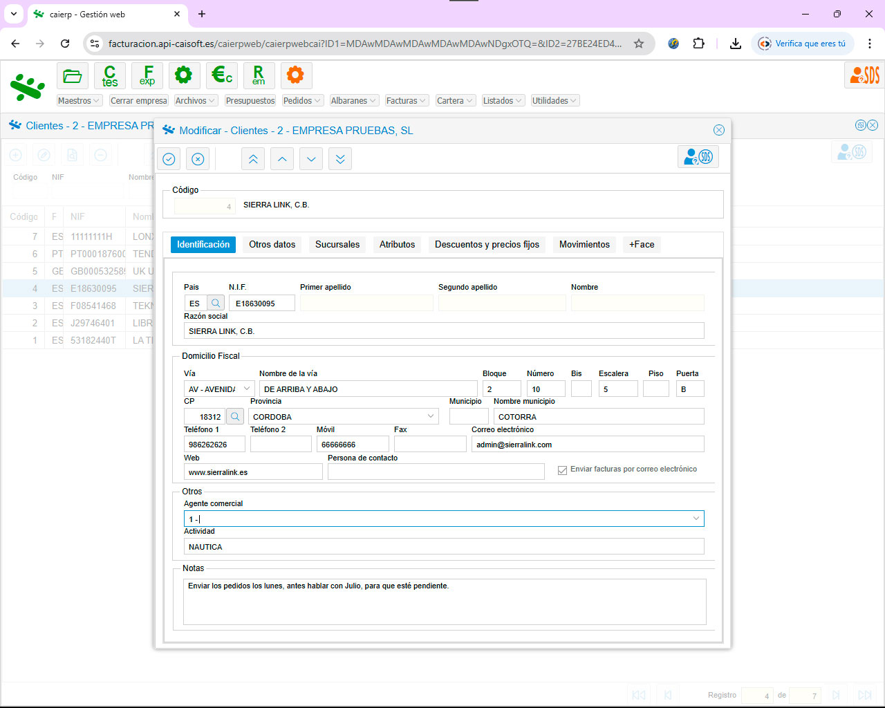Open the F exp toolbar icon
Viewport: 885px width, 708px height.
[x=147, y=75]
